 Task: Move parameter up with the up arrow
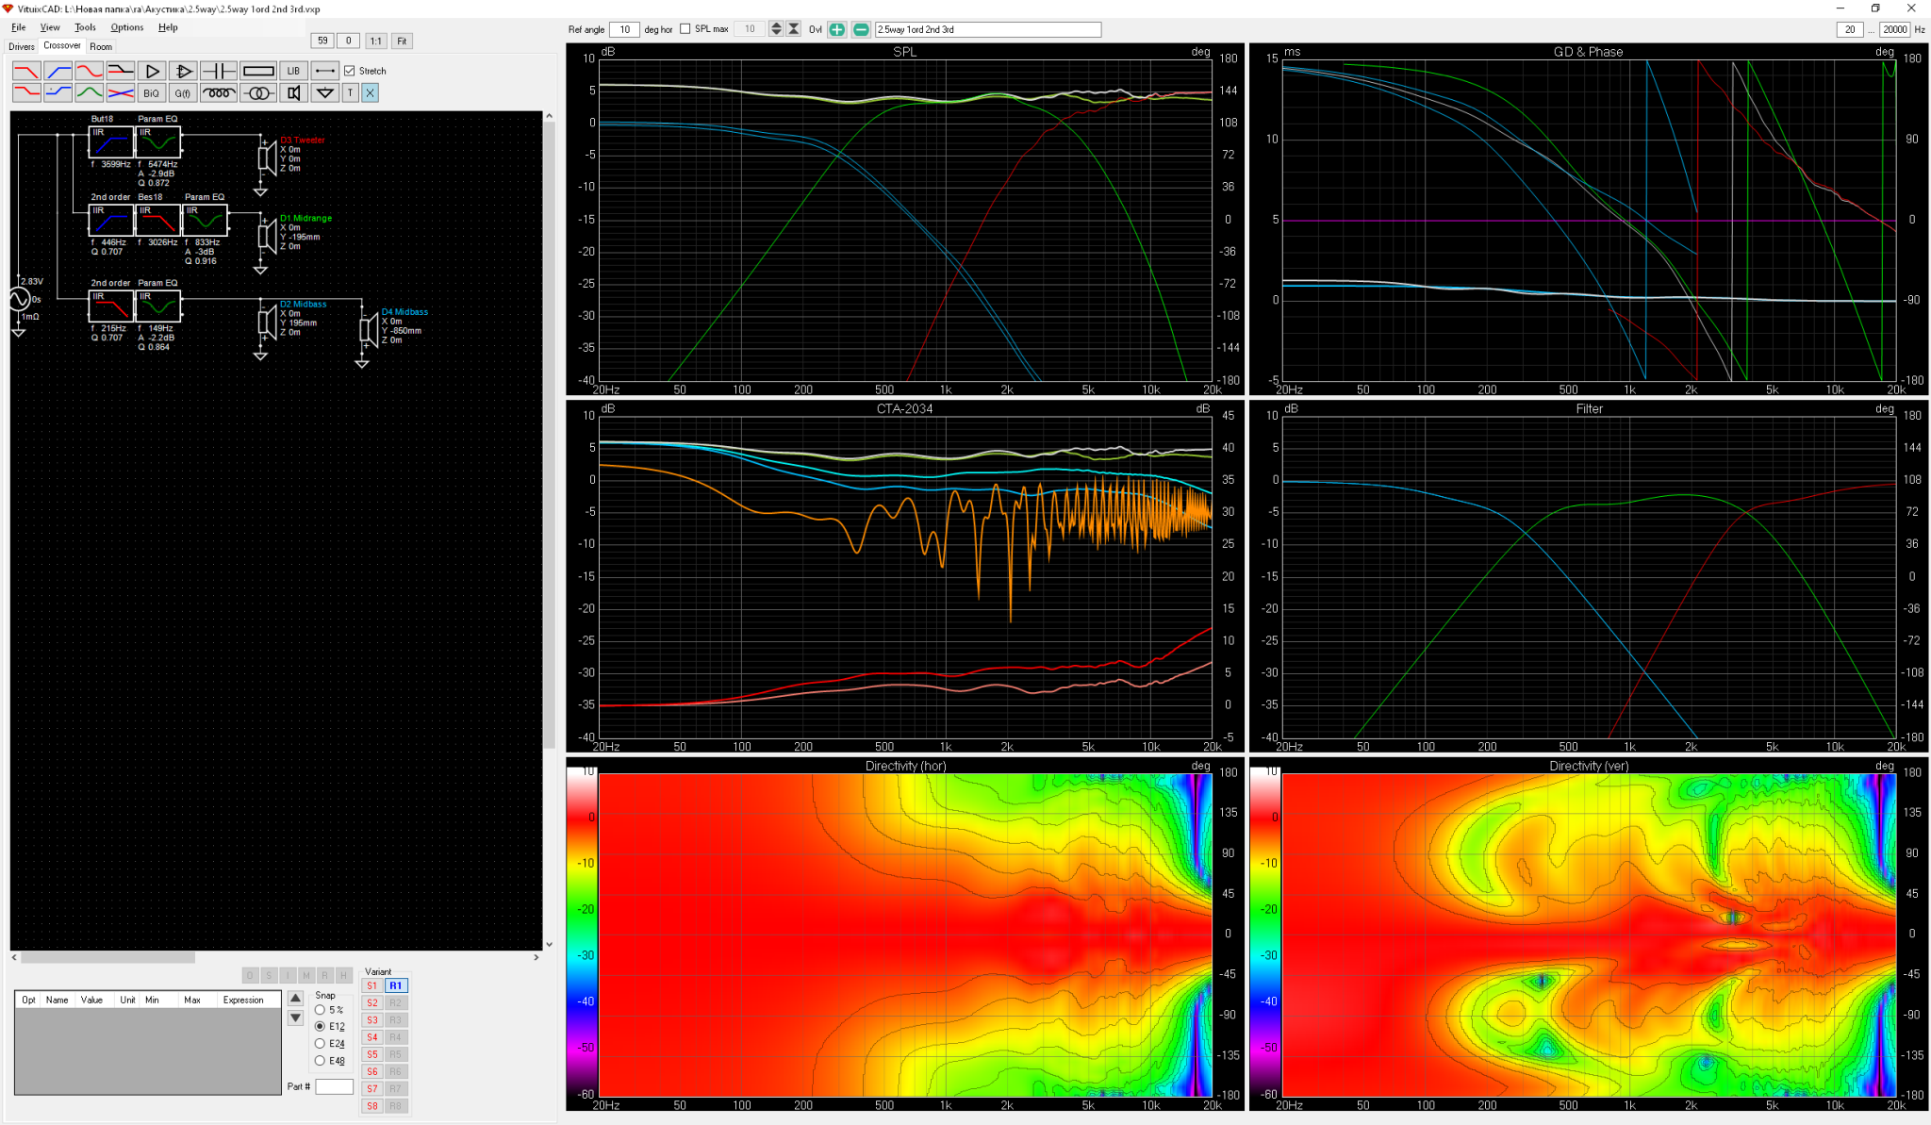[295, 998]
